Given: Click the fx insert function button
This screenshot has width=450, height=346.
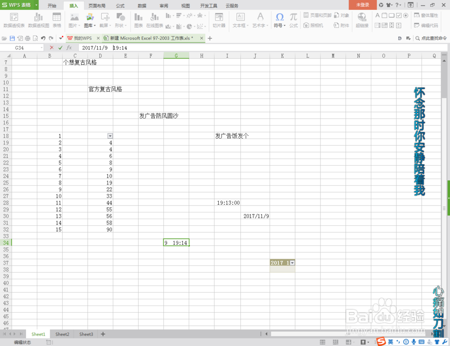Looking at the screenshot, I should point(69,48).
